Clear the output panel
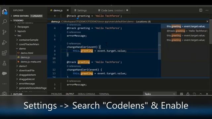The height and width of the screenshot is (119, 212). [x=182, y=94]
